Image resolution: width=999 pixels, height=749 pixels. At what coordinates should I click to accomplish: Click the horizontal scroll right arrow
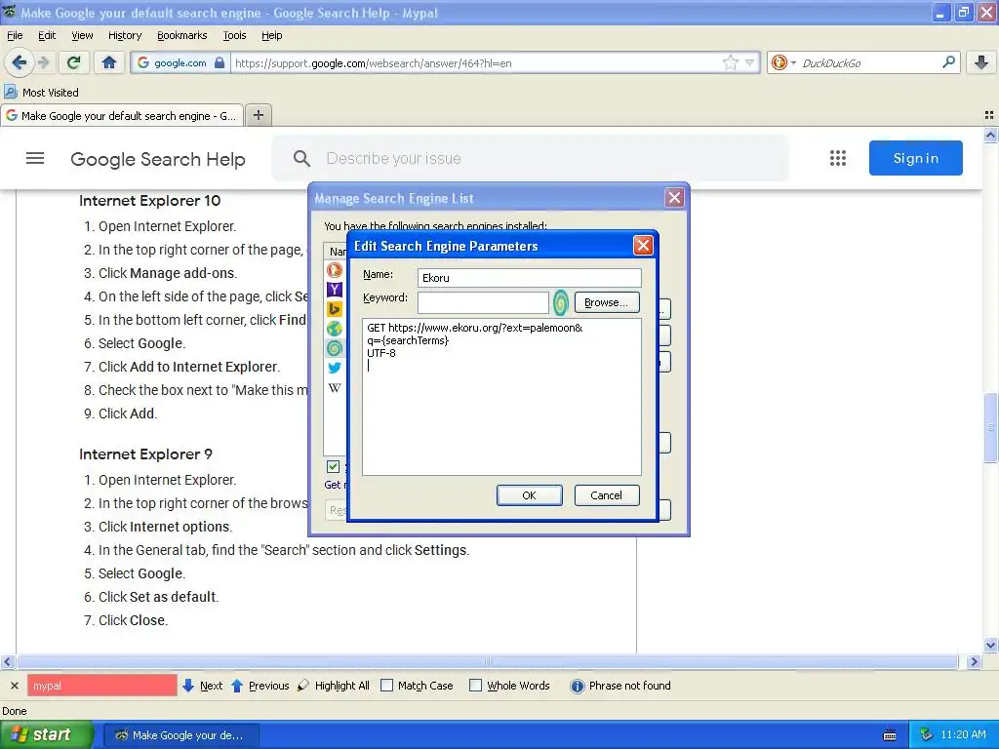pos(974,662)
